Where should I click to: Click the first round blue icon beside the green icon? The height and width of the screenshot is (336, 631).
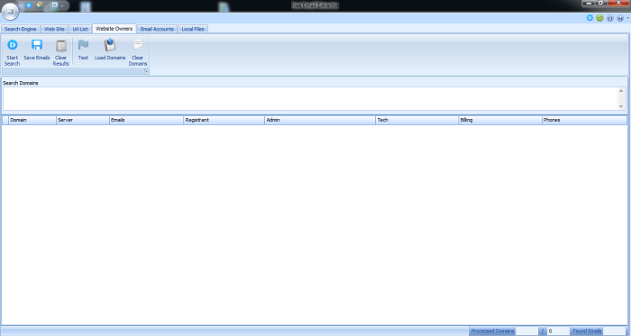click(x=610, y=18)
